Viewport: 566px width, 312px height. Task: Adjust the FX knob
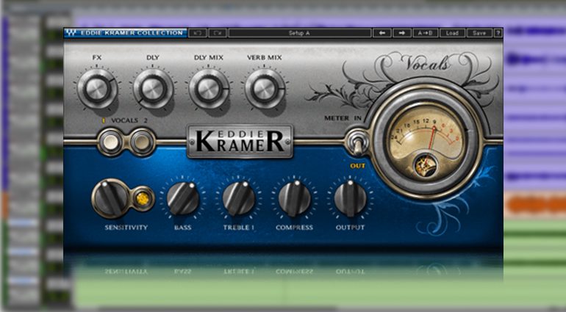97,88
